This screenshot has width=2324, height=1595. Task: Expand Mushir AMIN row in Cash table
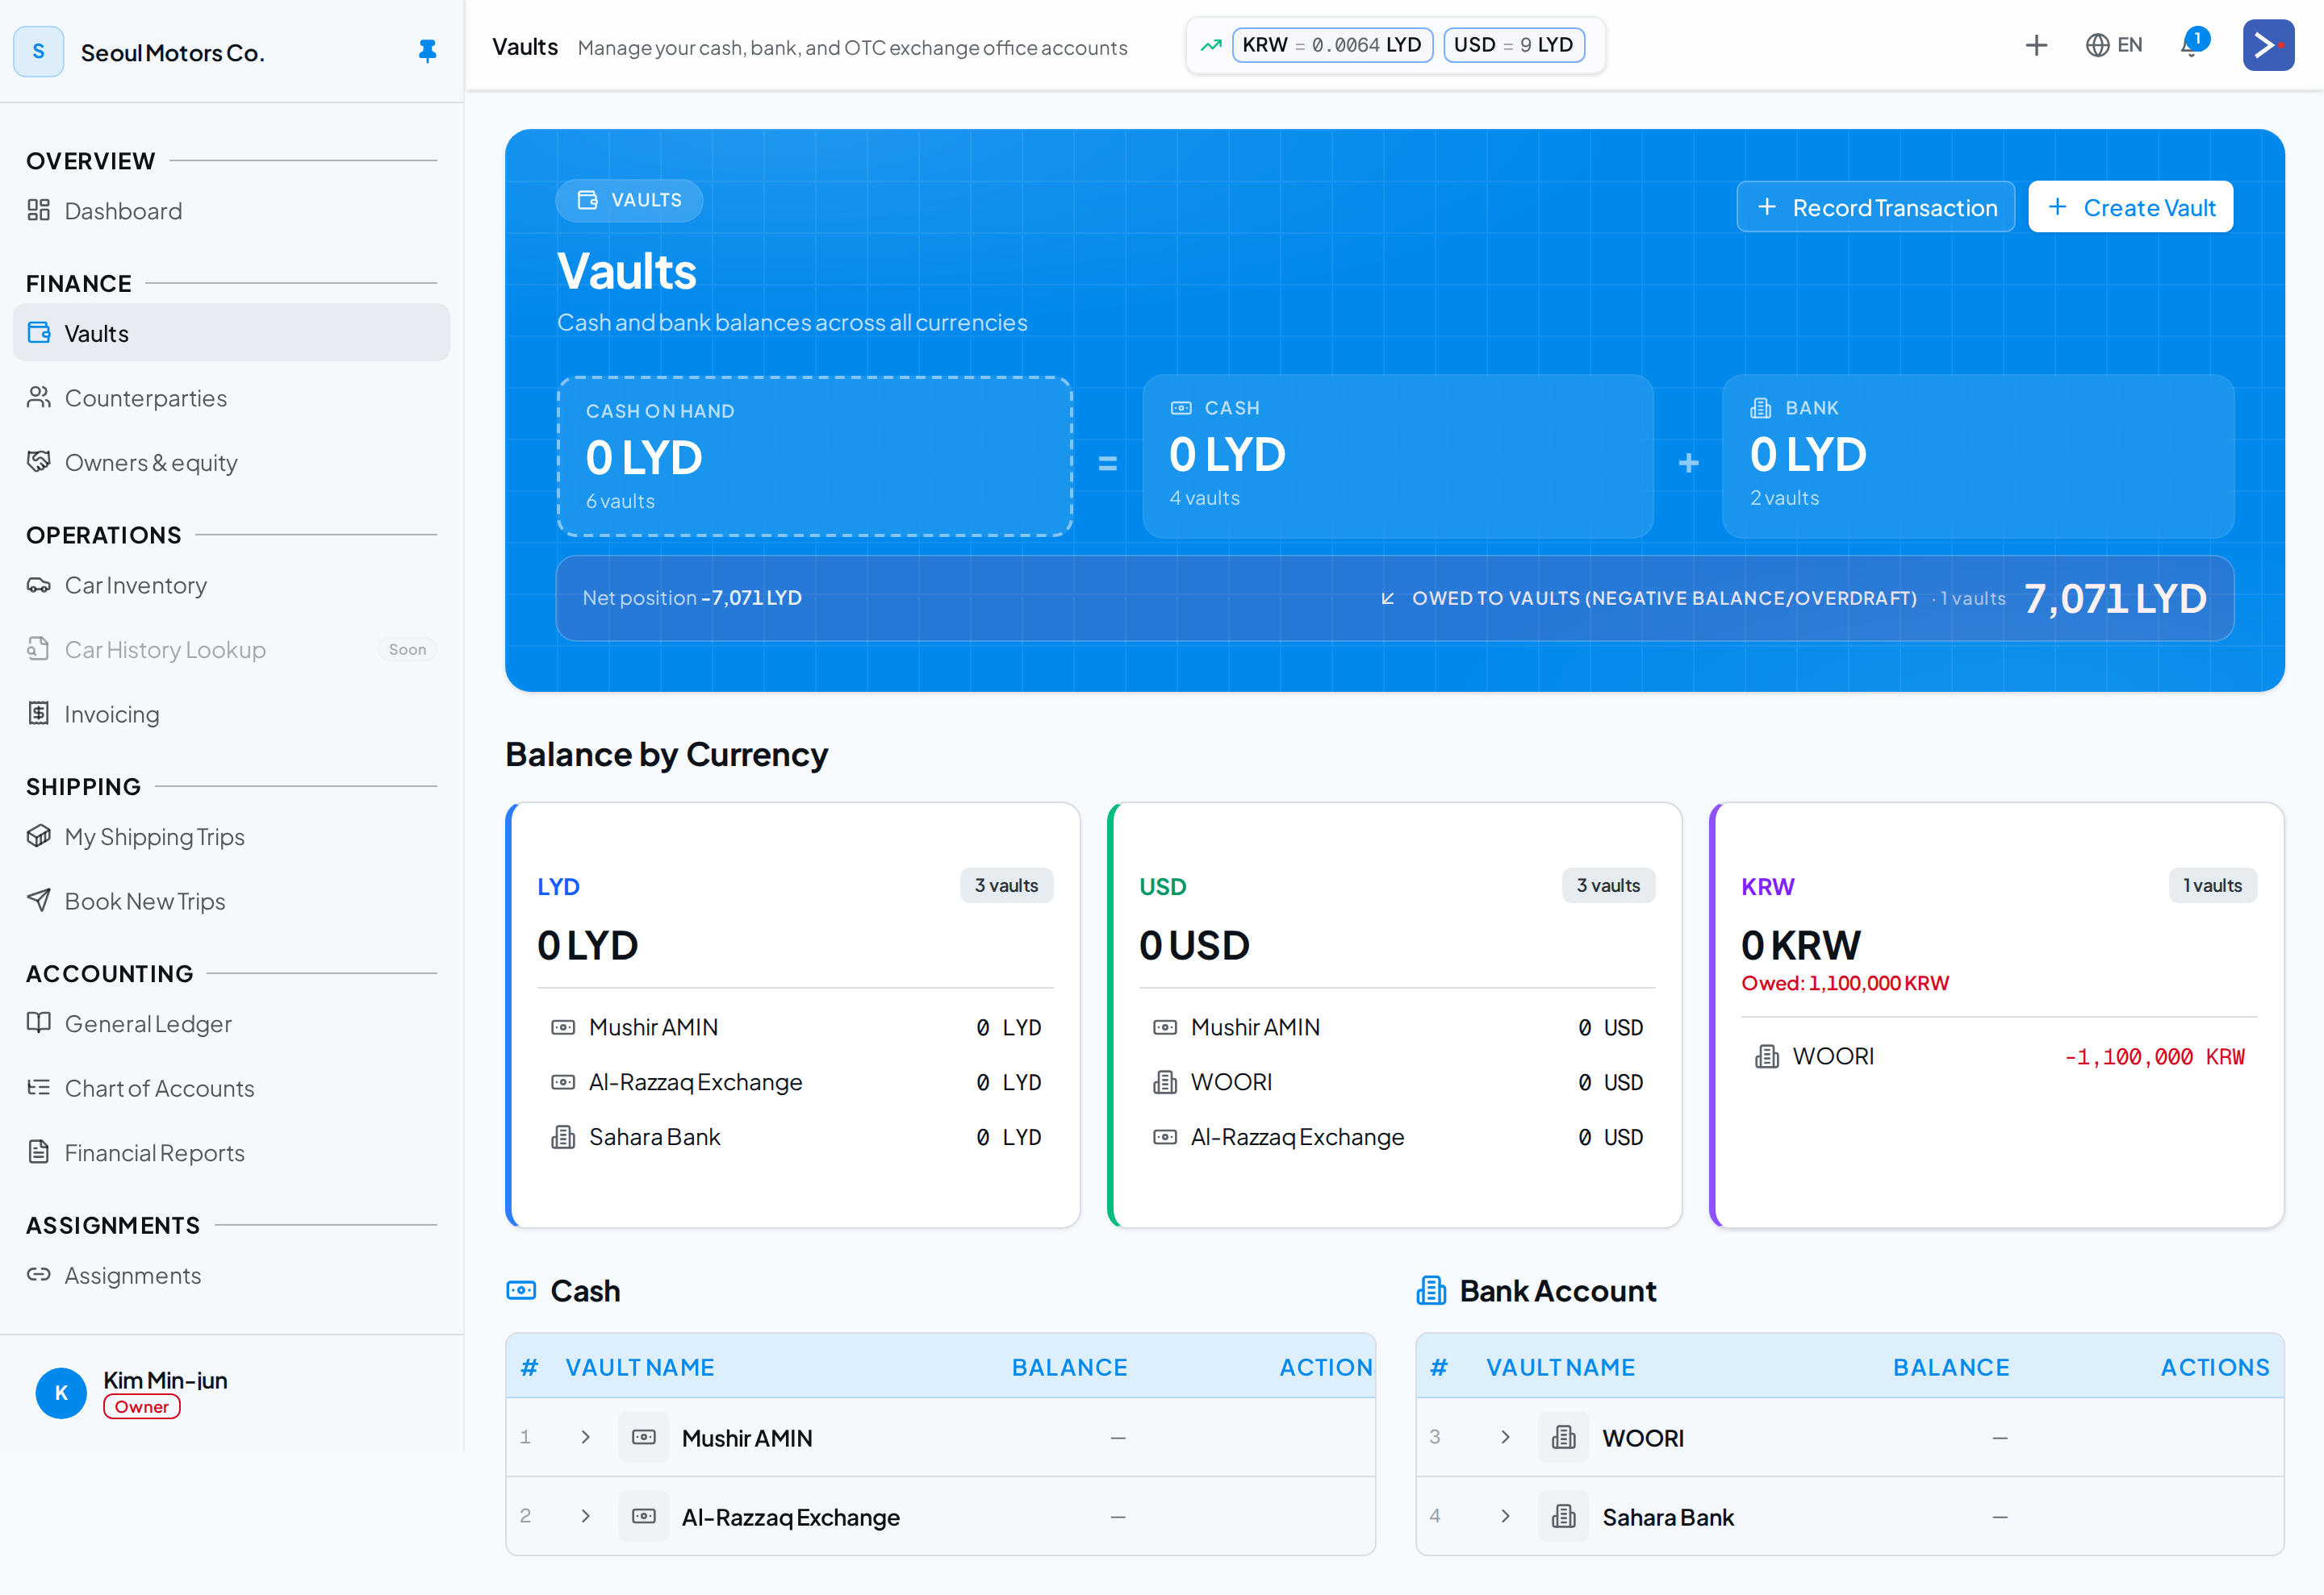tap(585, 1437)
